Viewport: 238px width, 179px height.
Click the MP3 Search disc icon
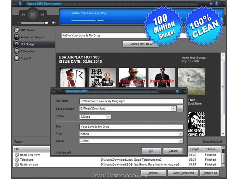coord(17,30)
